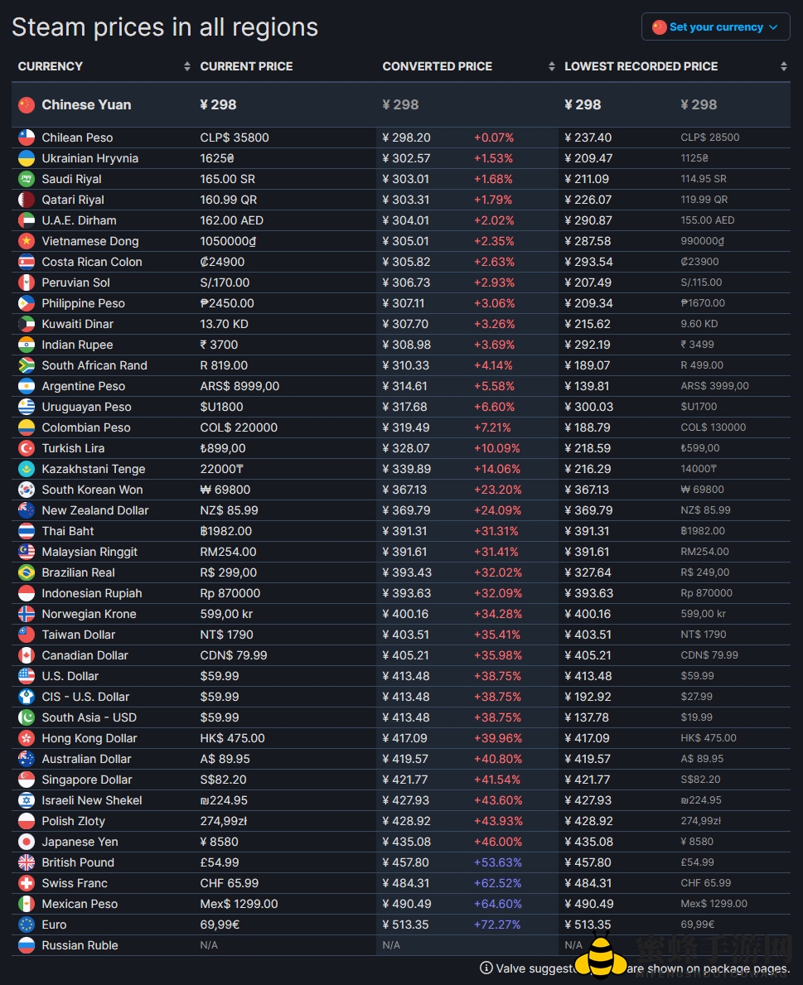Select the Singapore Dollar row name
Screen dimensions: 803x985
point(87,780)
